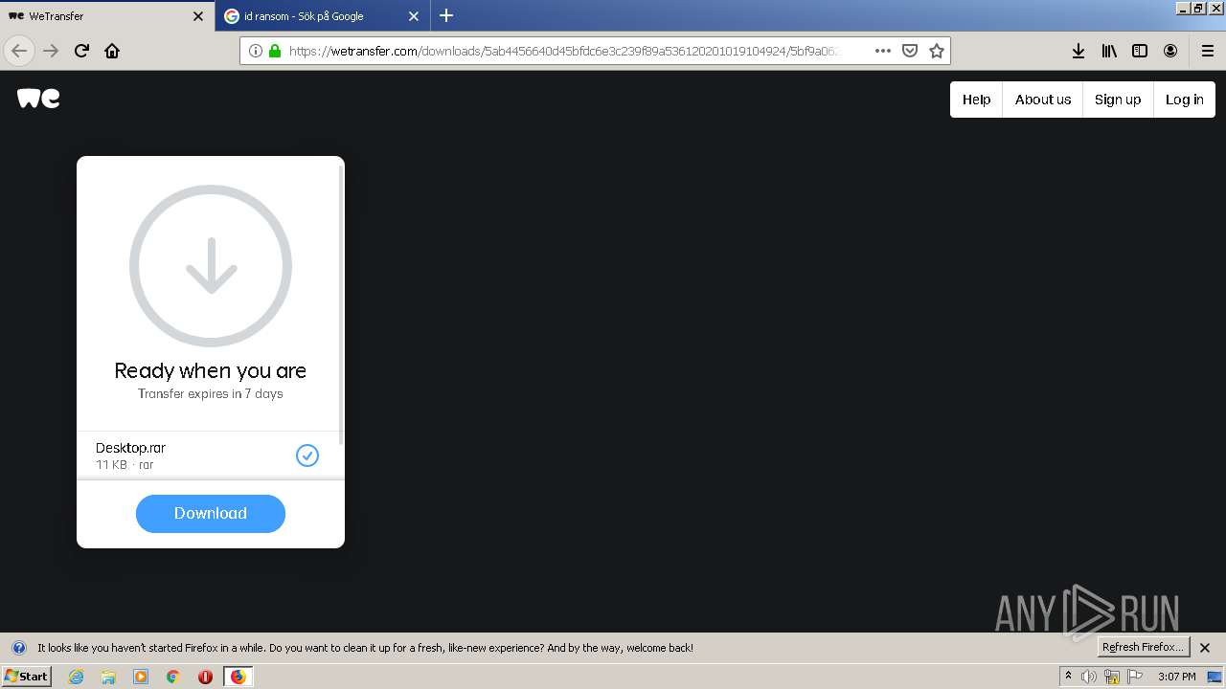Click the green padlock security icon
The image size is (1226, 689).
click(275, 51)
